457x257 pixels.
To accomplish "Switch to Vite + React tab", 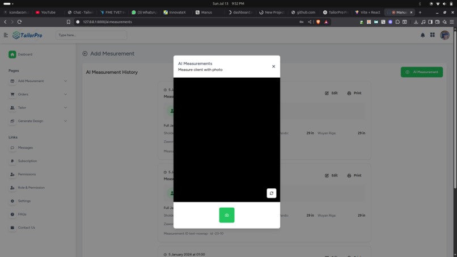I will [x=368, y=12].
